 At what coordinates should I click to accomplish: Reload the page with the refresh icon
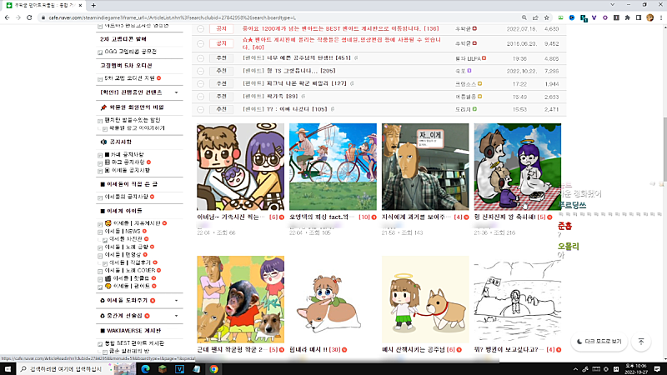click(29, 17)
